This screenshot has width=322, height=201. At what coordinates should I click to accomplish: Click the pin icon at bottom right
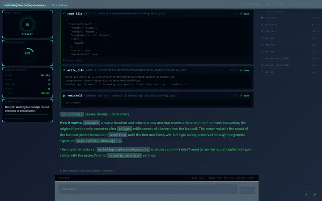coord(314,195)
